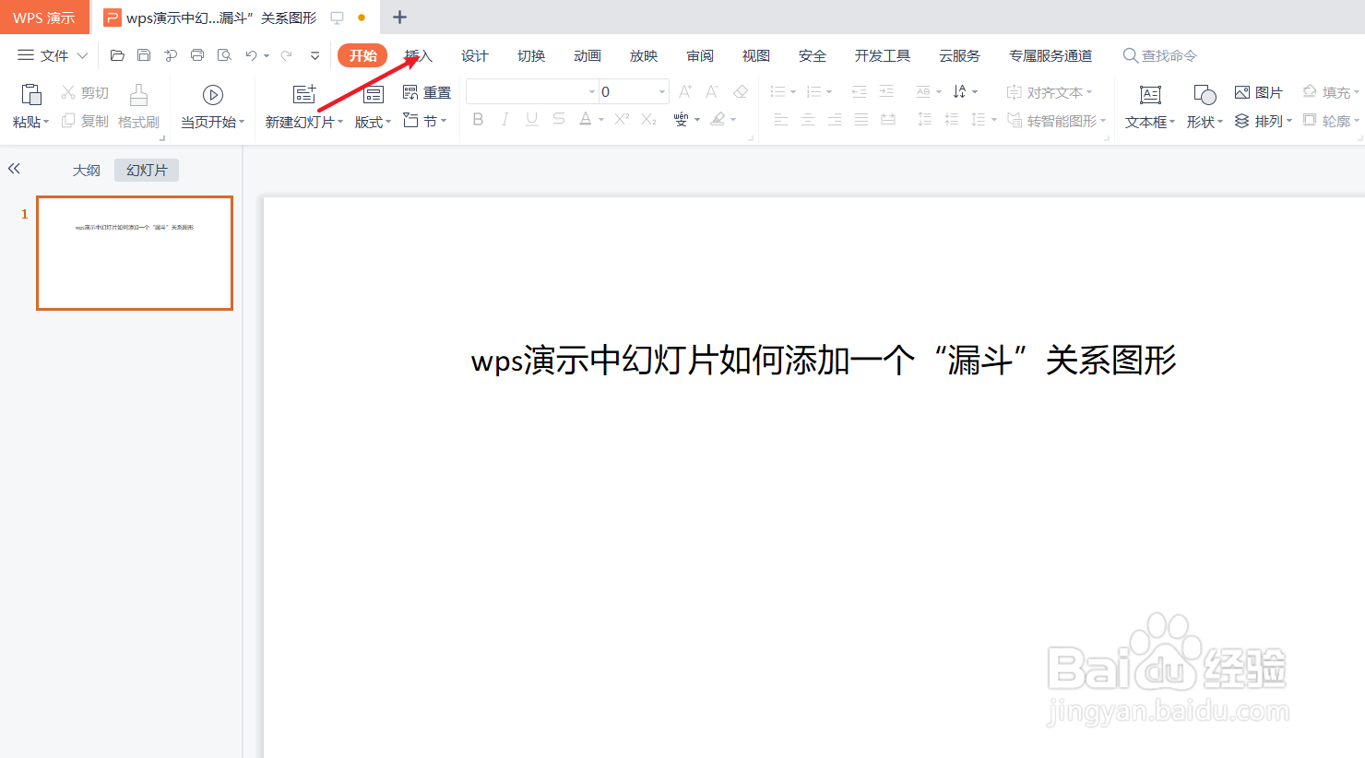The width and height of the screenshot is (1365, 758).
Task: Switch to the Outline (大纲) pane
Action: click(x=87, y=170)
